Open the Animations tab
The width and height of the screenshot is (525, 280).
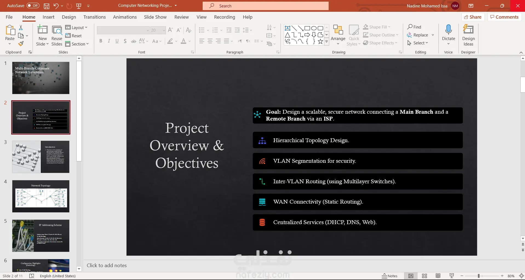pyautogui.click(x=125, y=17)
